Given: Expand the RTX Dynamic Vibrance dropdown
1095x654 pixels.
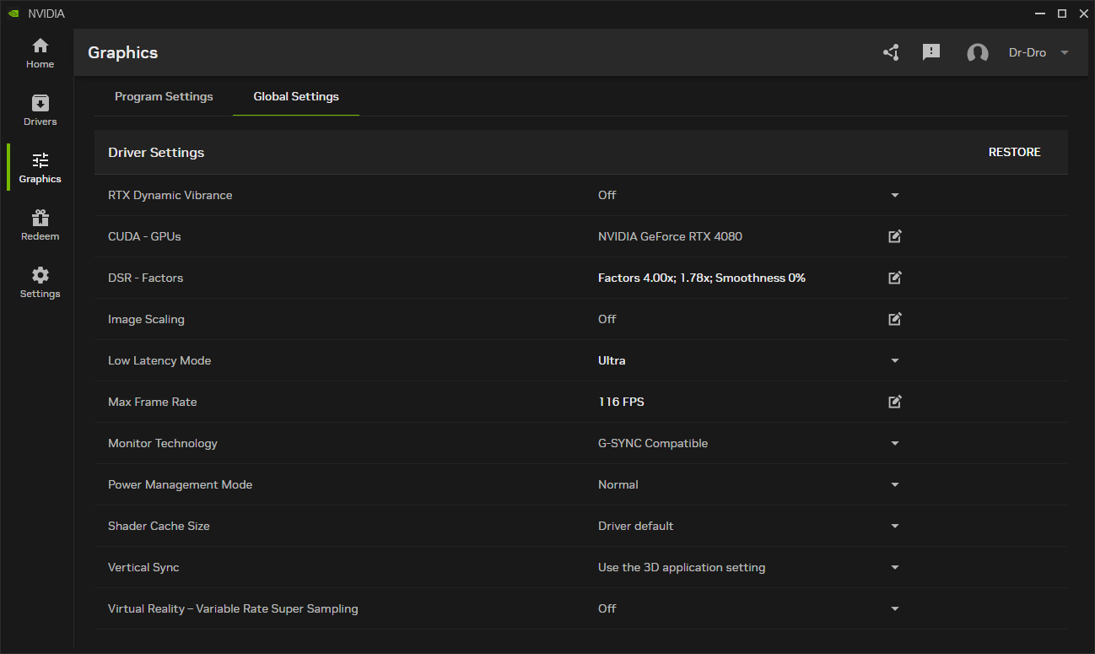Looking at the screenshot, I should (x=895, y=195).
